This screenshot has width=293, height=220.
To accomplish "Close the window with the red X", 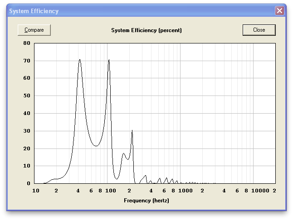I will tap(279, 10).
